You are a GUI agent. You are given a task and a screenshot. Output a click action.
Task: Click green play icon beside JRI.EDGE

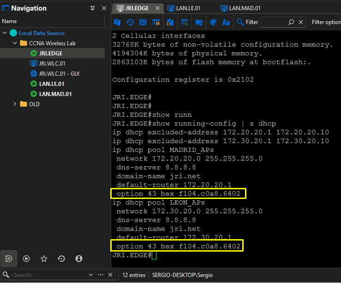point(34,53)
